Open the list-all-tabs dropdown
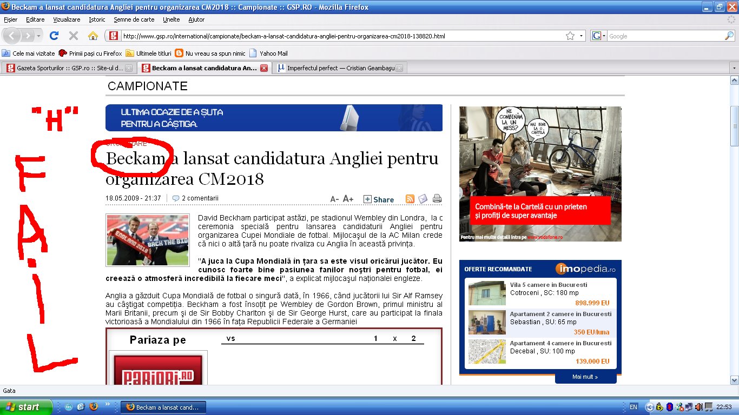The width and height of the screenshot is (739, 415). [734, 68]
